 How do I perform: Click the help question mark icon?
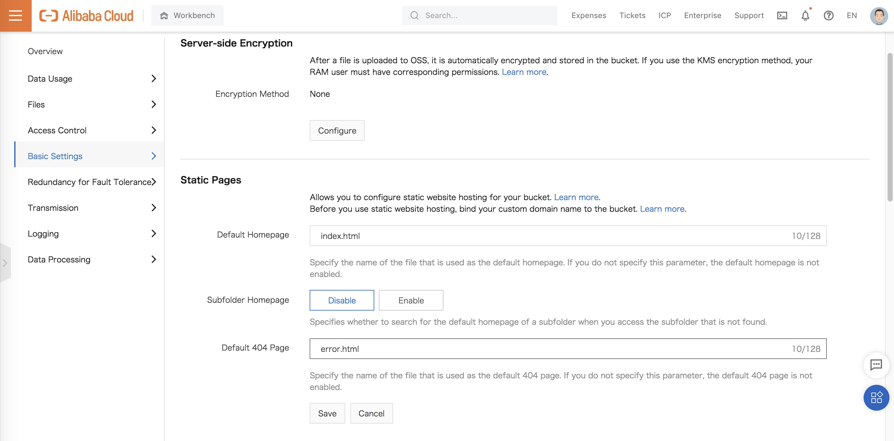point(828,15)
